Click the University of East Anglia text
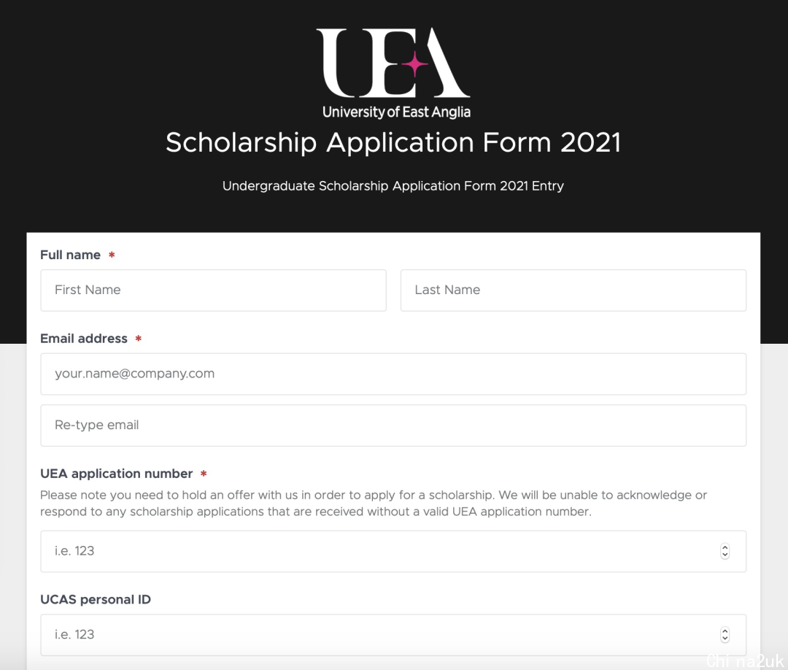Viewport: 788px width, 670px height. coord(396,112)
